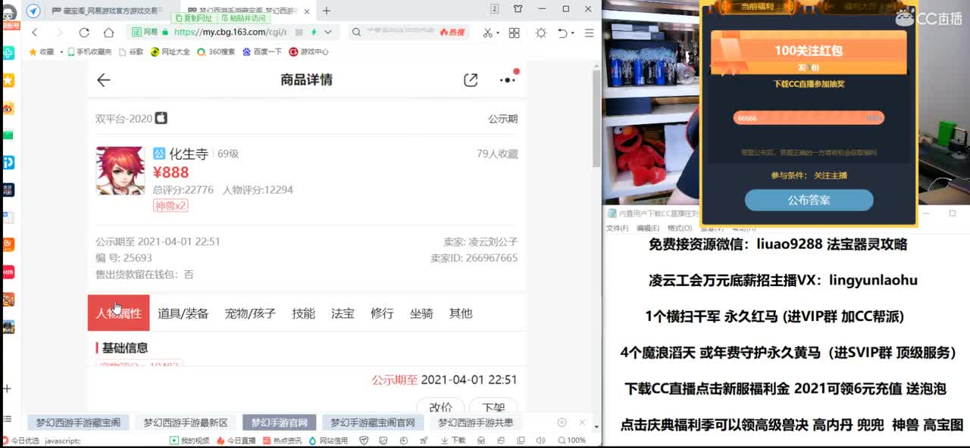Click the undo closed tab icon
This screenshot has height=448, width=970.
click(562, 33)
